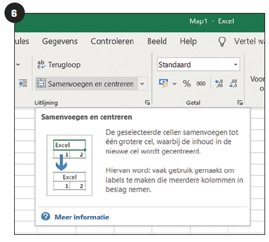Click the Samenvoegen en centreren merge icon
Screen dimensions: 269x242
click(41, 83)
